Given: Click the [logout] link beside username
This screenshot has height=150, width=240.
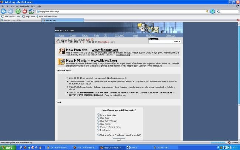Looking at the screenshot, I should point(77,40).
